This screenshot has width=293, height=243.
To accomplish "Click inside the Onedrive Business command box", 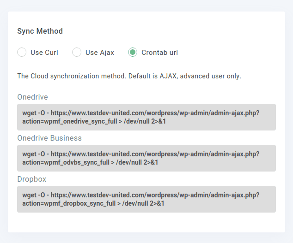I will (146, 158).
